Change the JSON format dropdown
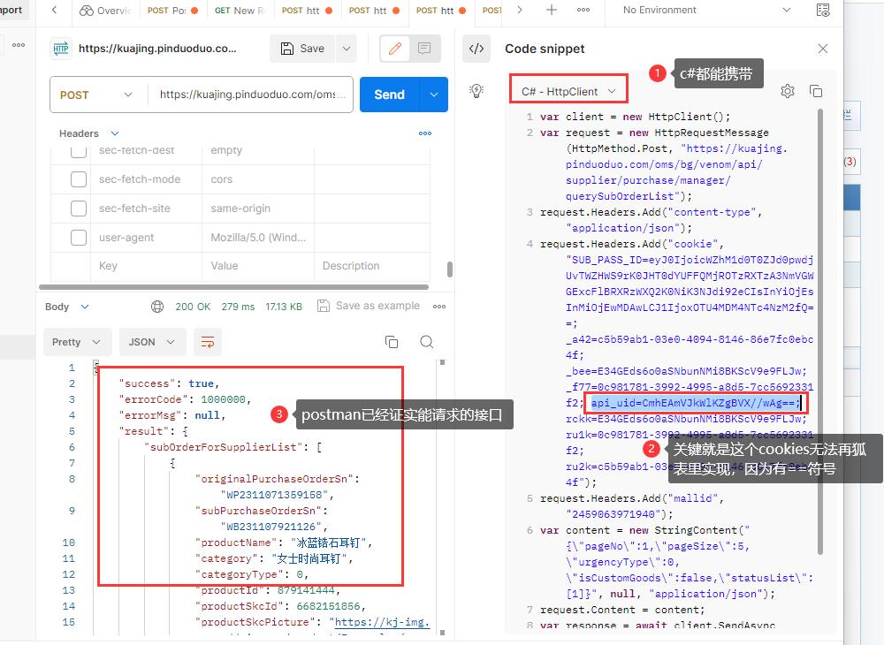Viewport: 884px width, 645px height. tap(152, 342)
